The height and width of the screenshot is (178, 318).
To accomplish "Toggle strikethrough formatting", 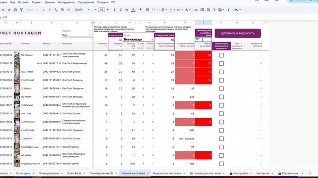I will (127, 10).
